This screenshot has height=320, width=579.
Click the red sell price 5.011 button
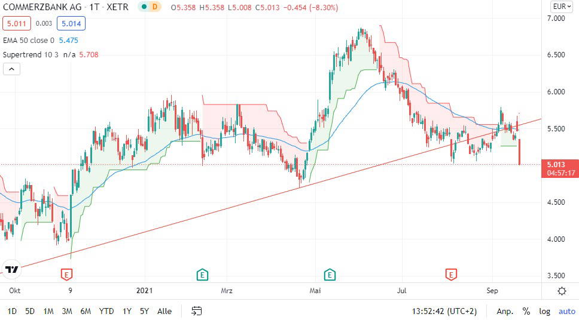pyautogui.click(x=17, y=24)
